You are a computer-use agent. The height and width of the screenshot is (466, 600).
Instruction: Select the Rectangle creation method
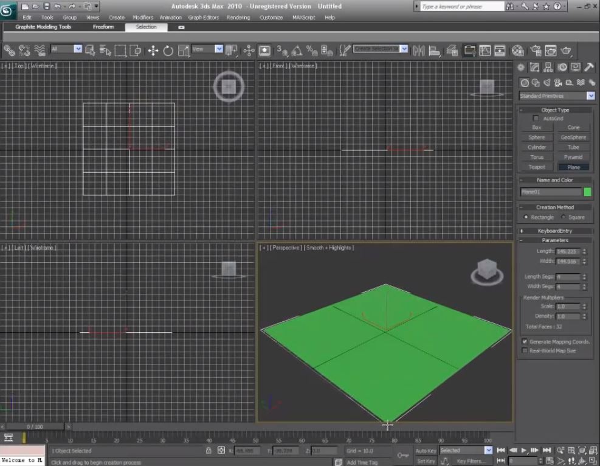pyautogui.click(x=526, y=217)
